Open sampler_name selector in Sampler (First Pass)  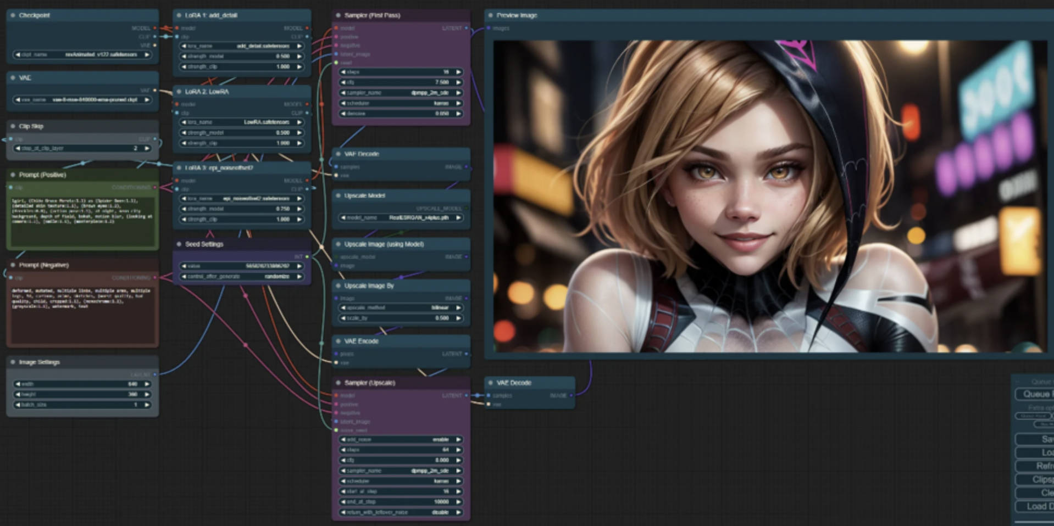[401, 93]
